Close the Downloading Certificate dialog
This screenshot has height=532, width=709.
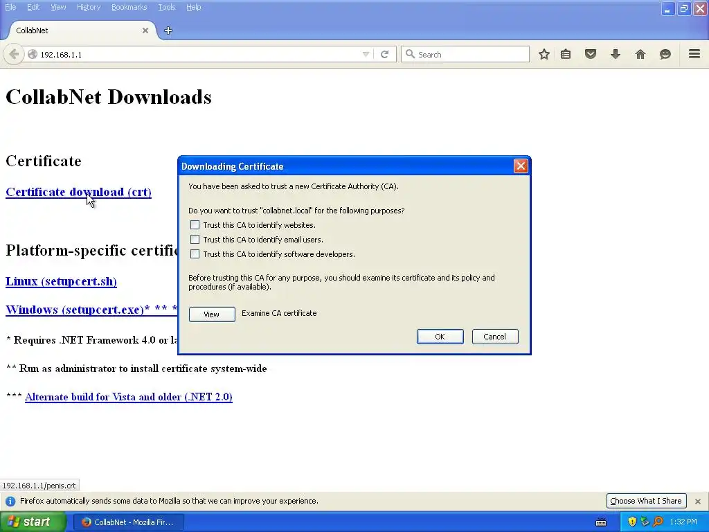click(x=521, y=166)
